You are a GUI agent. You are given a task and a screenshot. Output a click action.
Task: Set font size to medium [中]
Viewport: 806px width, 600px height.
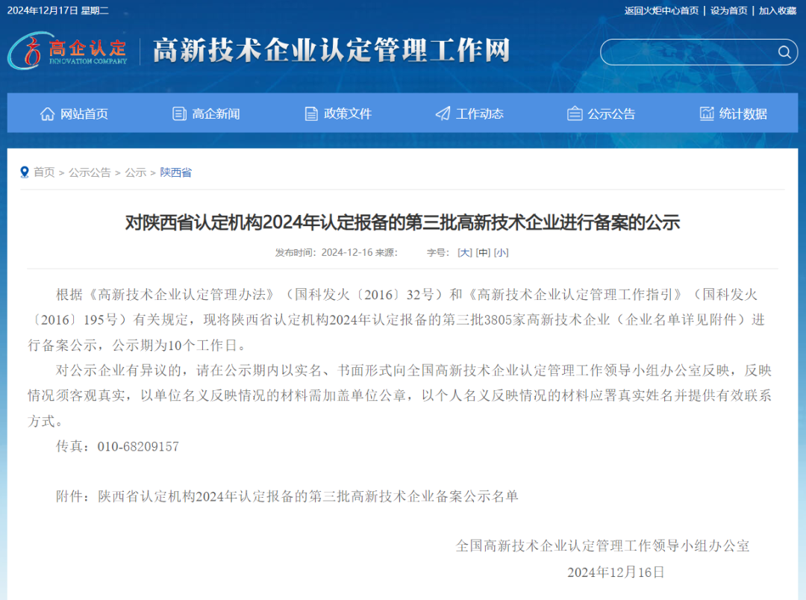pyautogui.click(x=484, y=253)
